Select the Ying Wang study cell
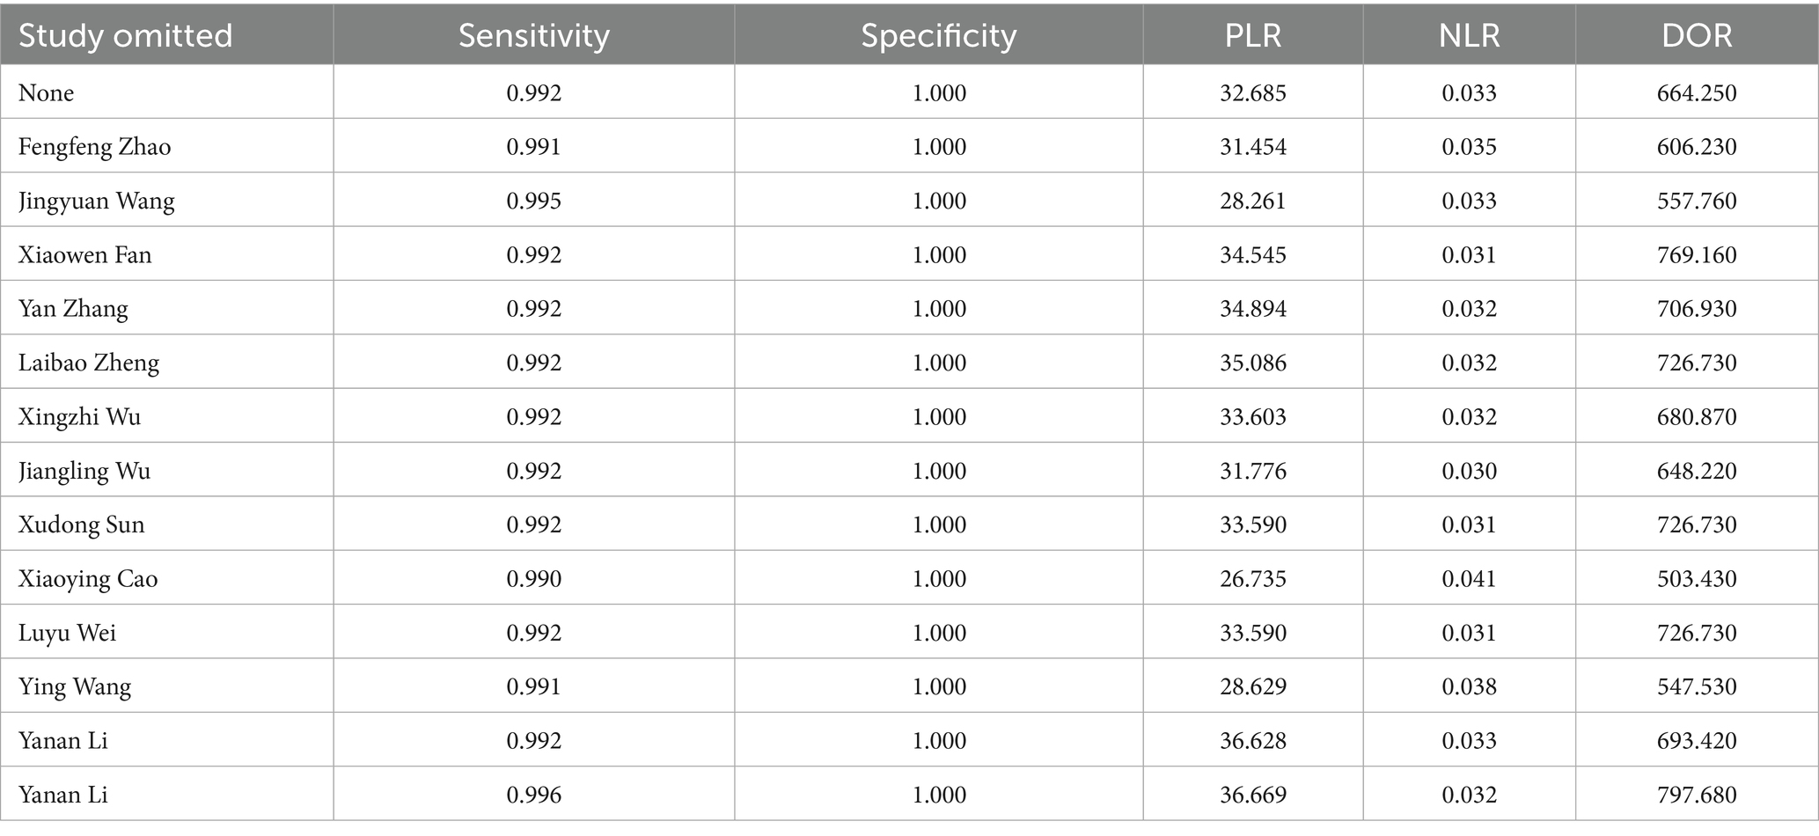This screenshot has width=1819, height=836. coord(74,687)
